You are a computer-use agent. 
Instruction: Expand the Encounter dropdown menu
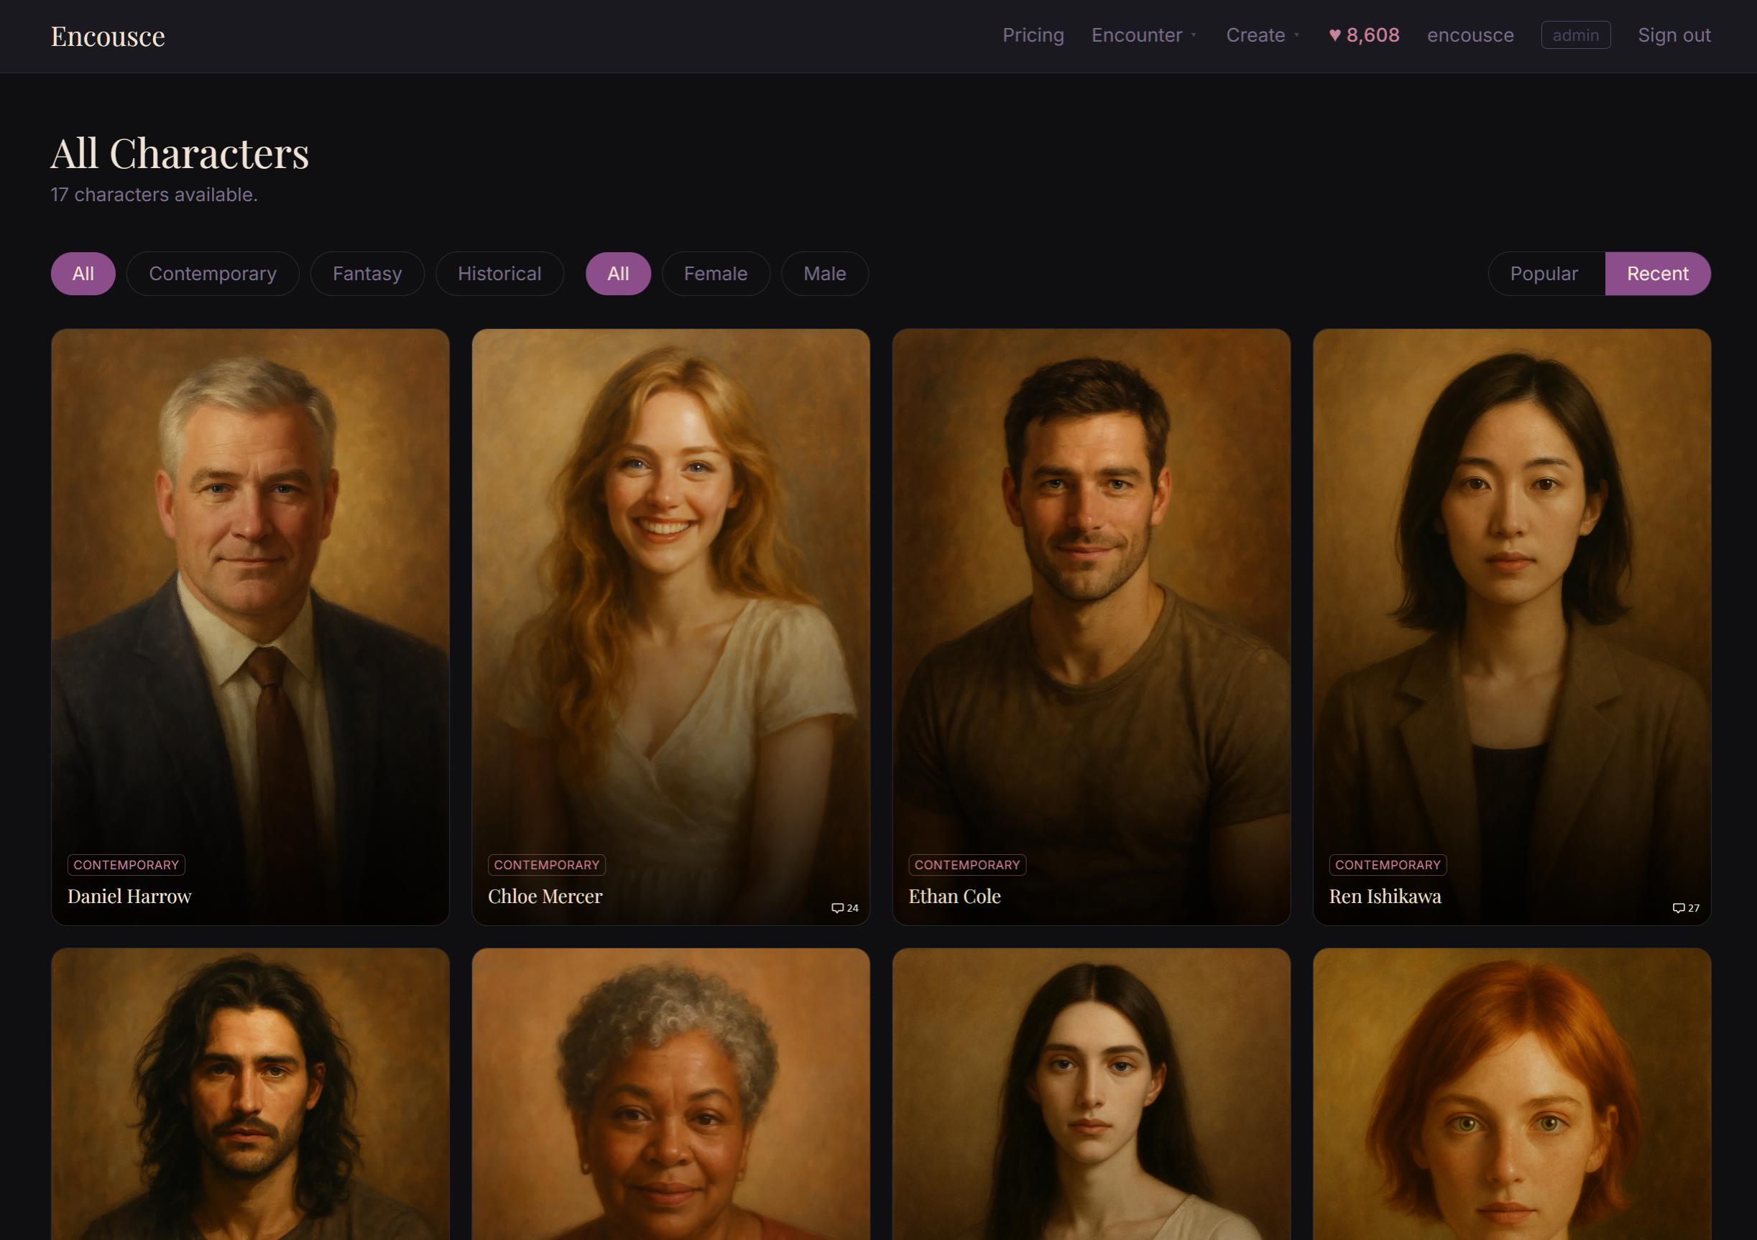point(1143,35)
